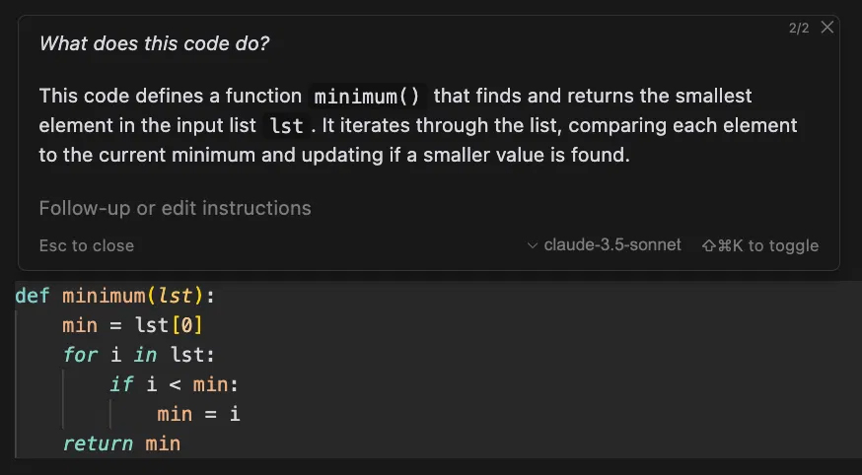Click the for keyword in the loop

click(x=80, y=355)
